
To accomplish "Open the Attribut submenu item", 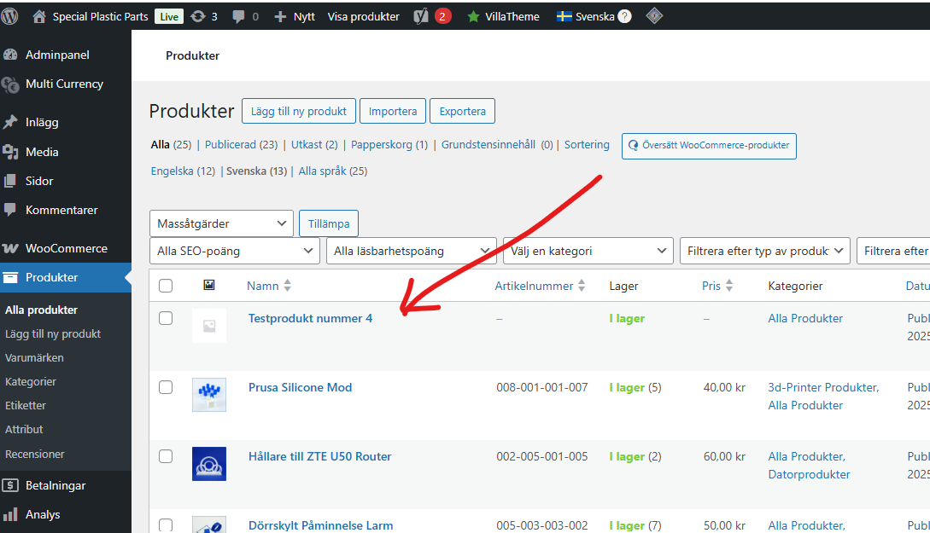I will [24, 429].
